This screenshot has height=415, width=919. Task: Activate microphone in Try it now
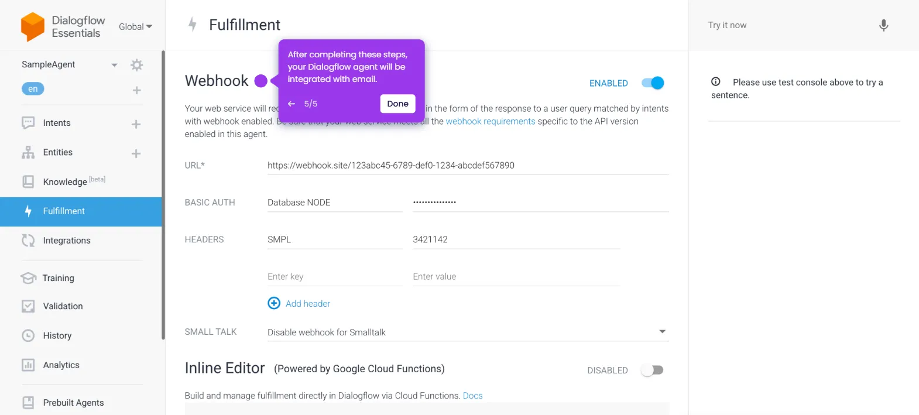click(x=884, y=25)
